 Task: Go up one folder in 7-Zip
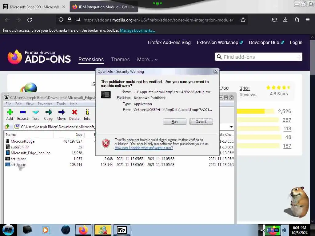pos(8,127)
